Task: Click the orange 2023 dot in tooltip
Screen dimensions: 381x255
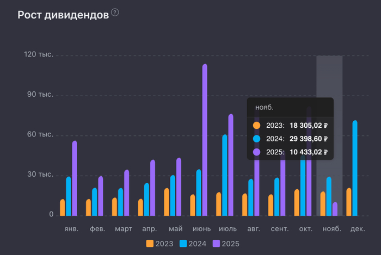Action: (x=257, y=125)
